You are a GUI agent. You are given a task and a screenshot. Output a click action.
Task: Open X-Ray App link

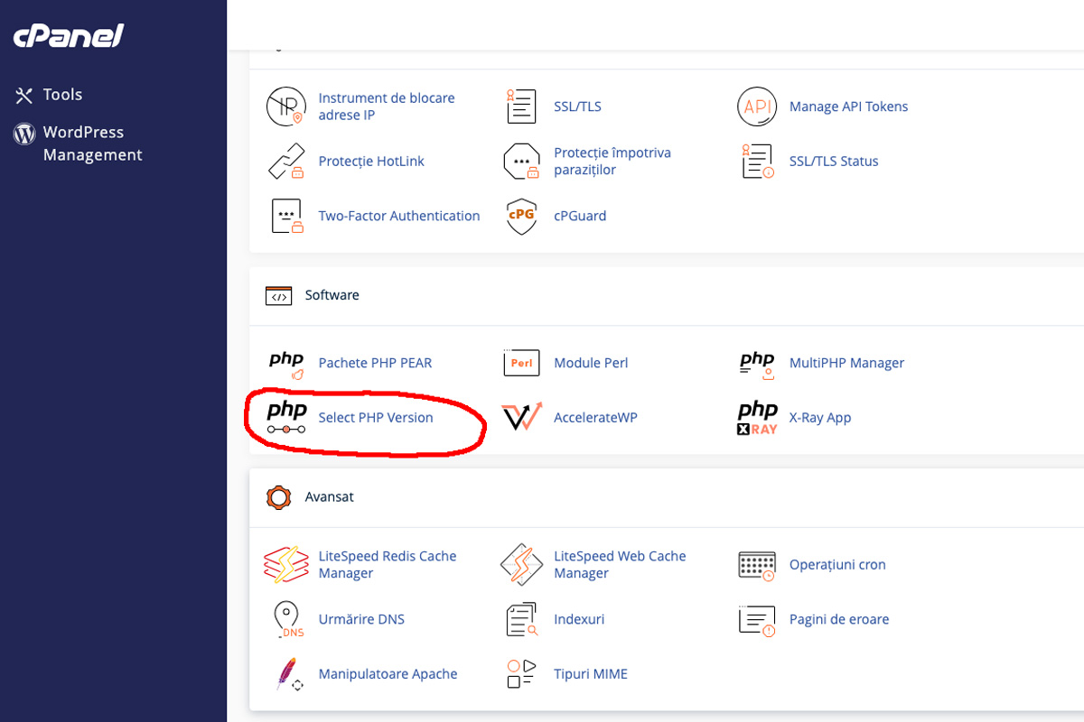pos(820,418)
